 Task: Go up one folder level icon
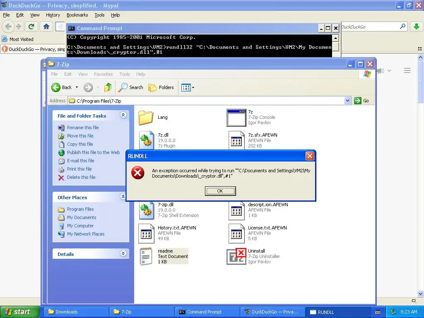tap(108, 87)
